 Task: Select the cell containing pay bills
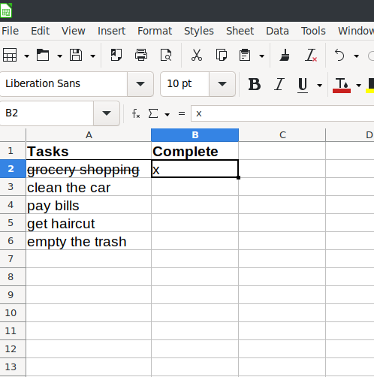tap(89, 205)
